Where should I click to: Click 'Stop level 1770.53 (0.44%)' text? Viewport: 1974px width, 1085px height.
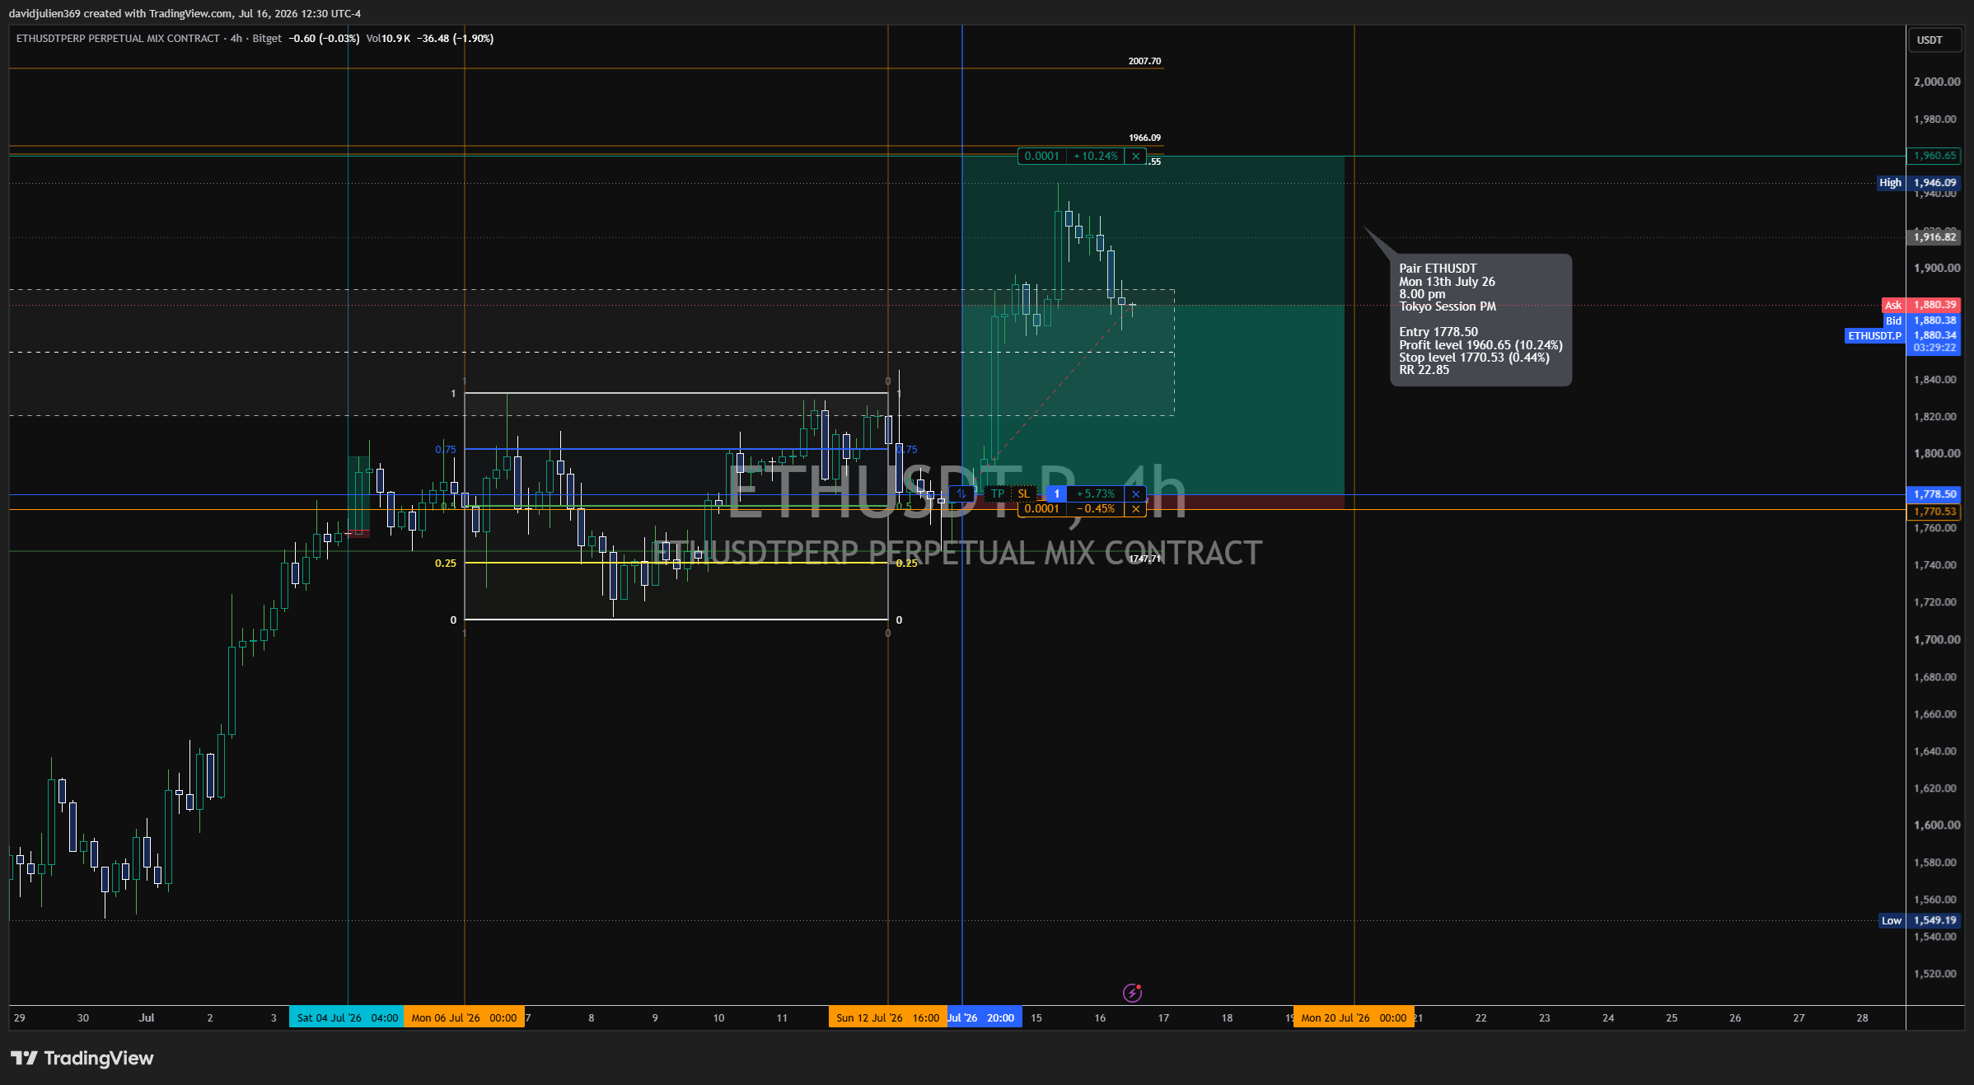[1474, 358]
